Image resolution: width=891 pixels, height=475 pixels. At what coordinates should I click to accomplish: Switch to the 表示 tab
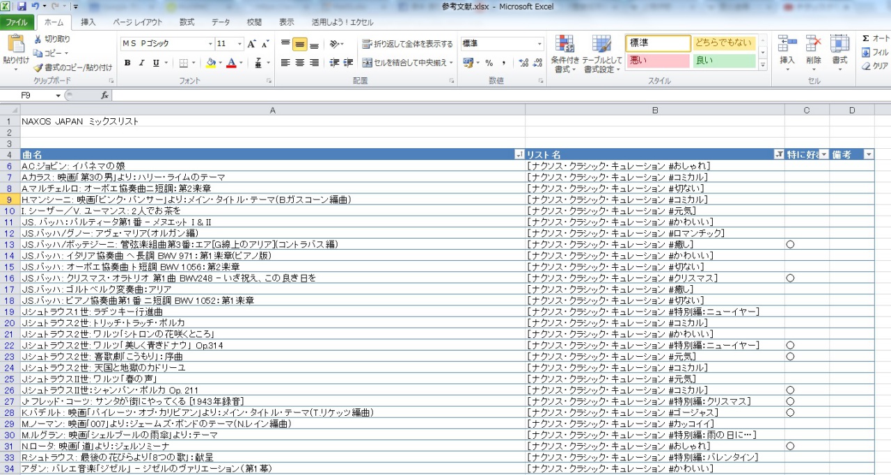(287, 22)
